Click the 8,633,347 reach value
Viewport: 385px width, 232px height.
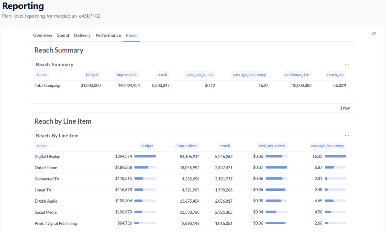coord(161,85)
